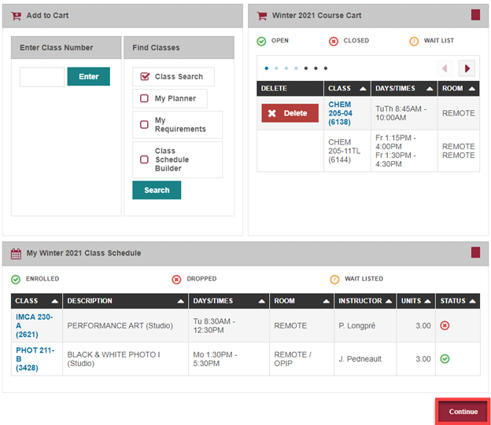Click dropped status icon for IMCA 230-A
This screenshot has height=425, width=491.
[x=445, y=325]
